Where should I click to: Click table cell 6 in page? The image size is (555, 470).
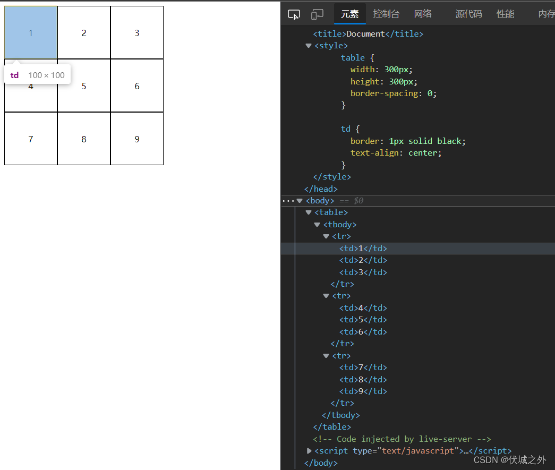pyautogui.click(x=137, y=86)
